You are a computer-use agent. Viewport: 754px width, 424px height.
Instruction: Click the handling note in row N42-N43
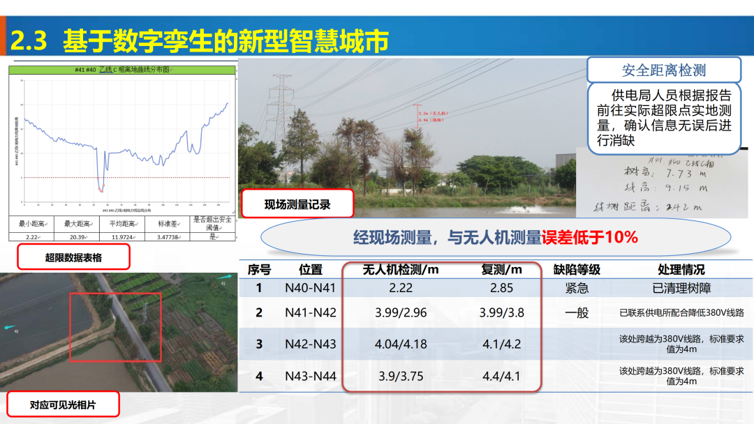681,344
